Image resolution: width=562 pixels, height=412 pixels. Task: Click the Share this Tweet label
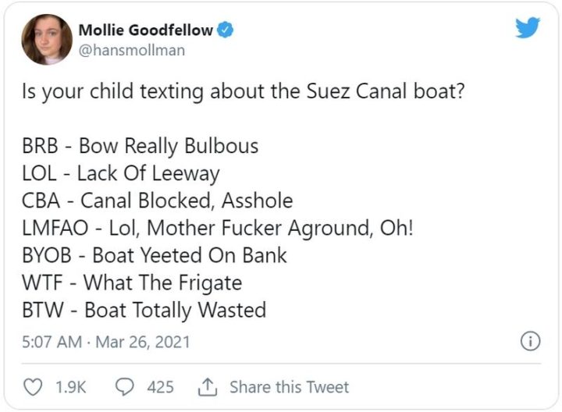coord(289,387)
